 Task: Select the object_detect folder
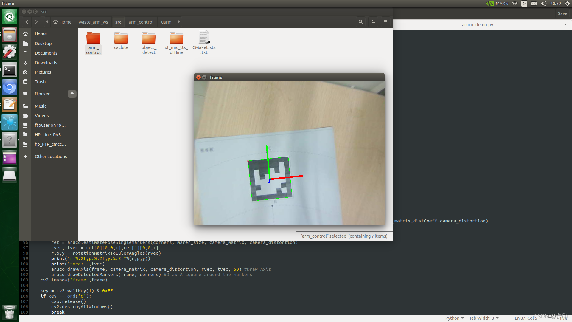coord(149,43)
